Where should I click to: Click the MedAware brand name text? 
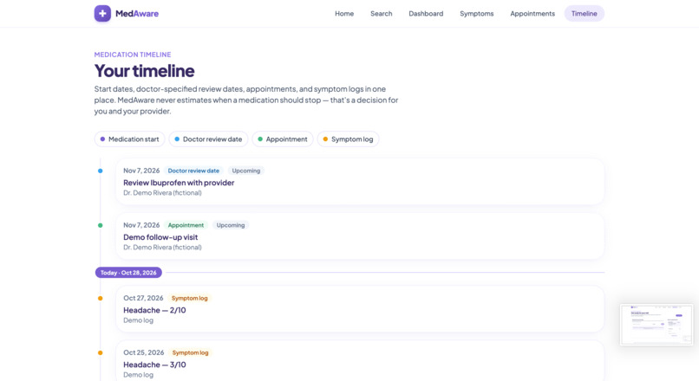137,13
